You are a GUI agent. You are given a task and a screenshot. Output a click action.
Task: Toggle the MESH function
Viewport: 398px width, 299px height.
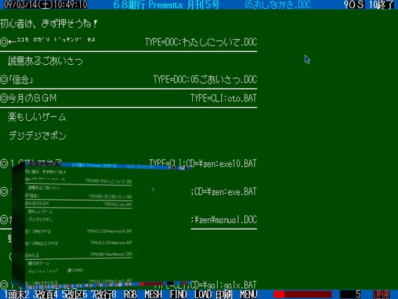point(154,295)
